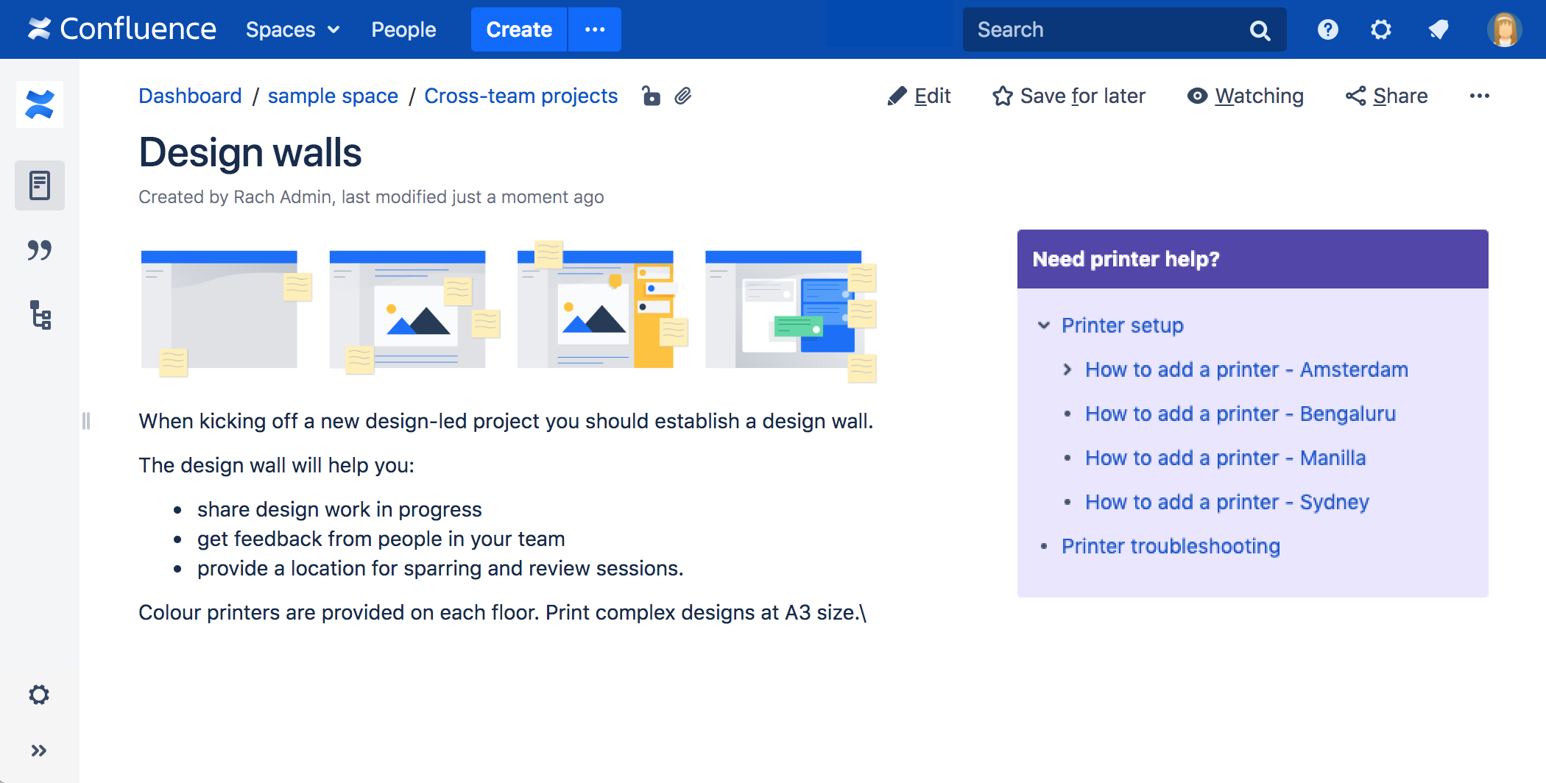This screenshot has width=1546, height=783.
Task: Click the Share button
Action: (x=1386, y=96)
